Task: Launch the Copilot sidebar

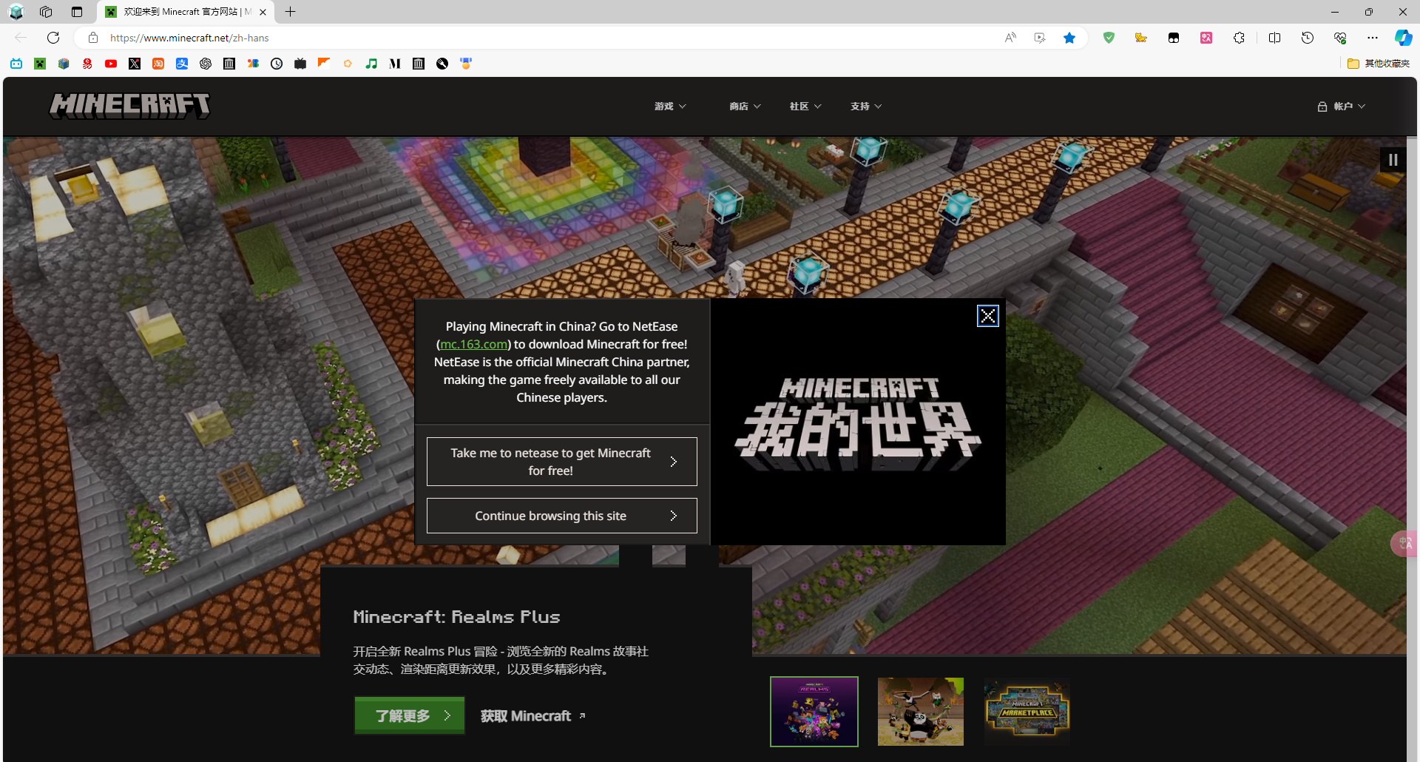Action: (x=1403, y=38)
